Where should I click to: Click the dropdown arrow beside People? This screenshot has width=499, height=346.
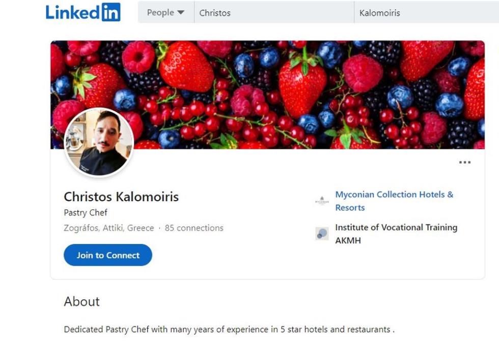click(x=181, y=12)
